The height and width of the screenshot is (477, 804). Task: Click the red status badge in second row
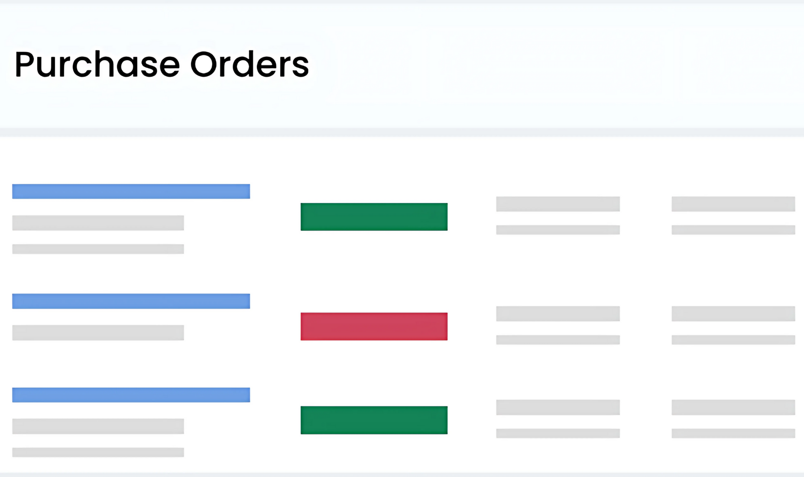tap(374, 326)
